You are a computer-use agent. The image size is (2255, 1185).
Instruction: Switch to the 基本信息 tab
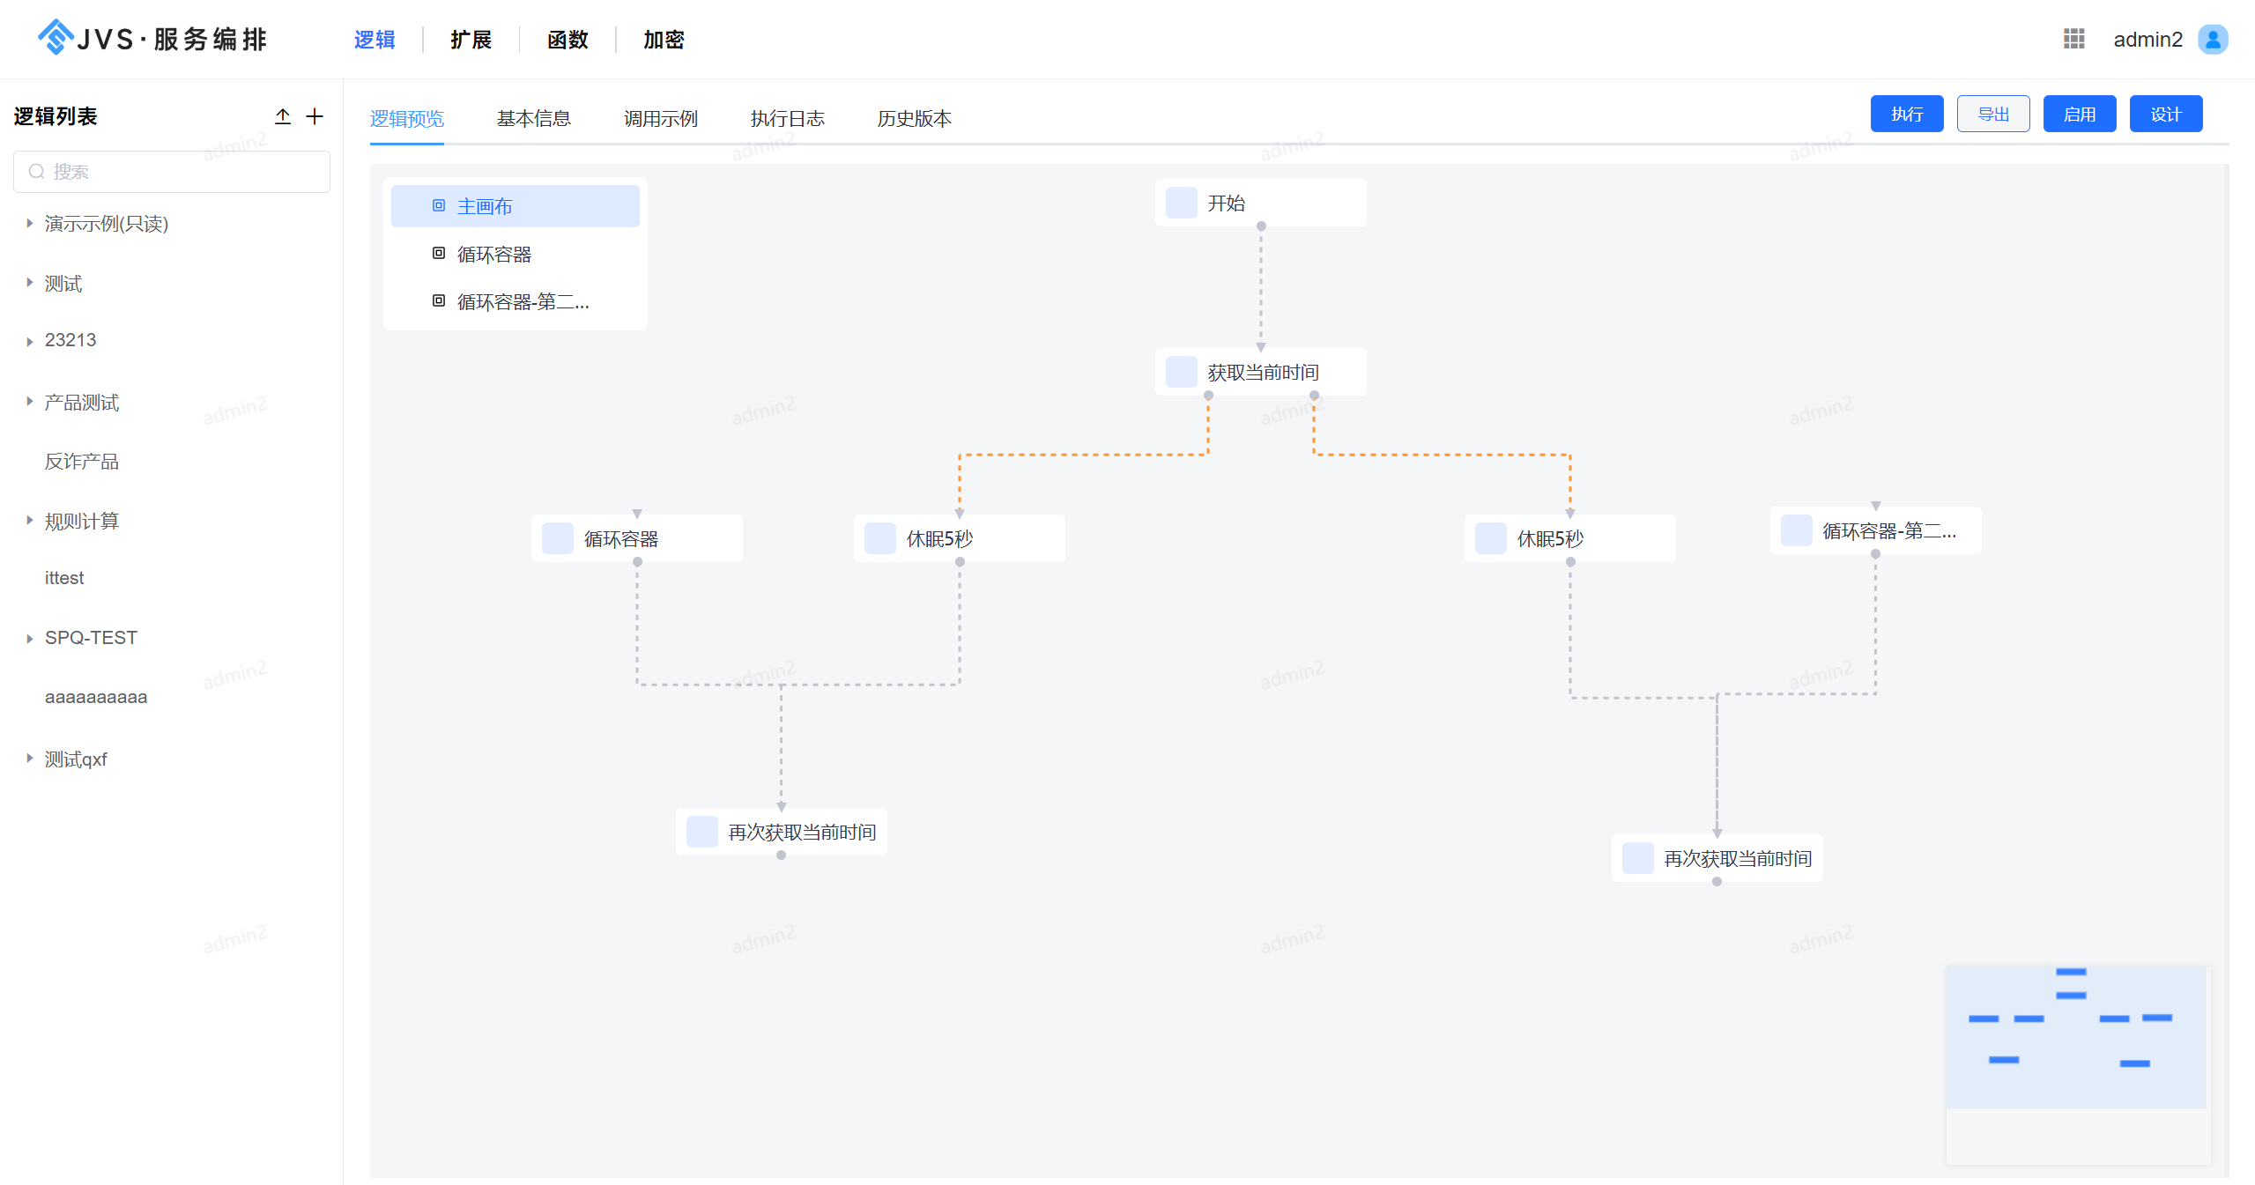click(x=533, y=118)
